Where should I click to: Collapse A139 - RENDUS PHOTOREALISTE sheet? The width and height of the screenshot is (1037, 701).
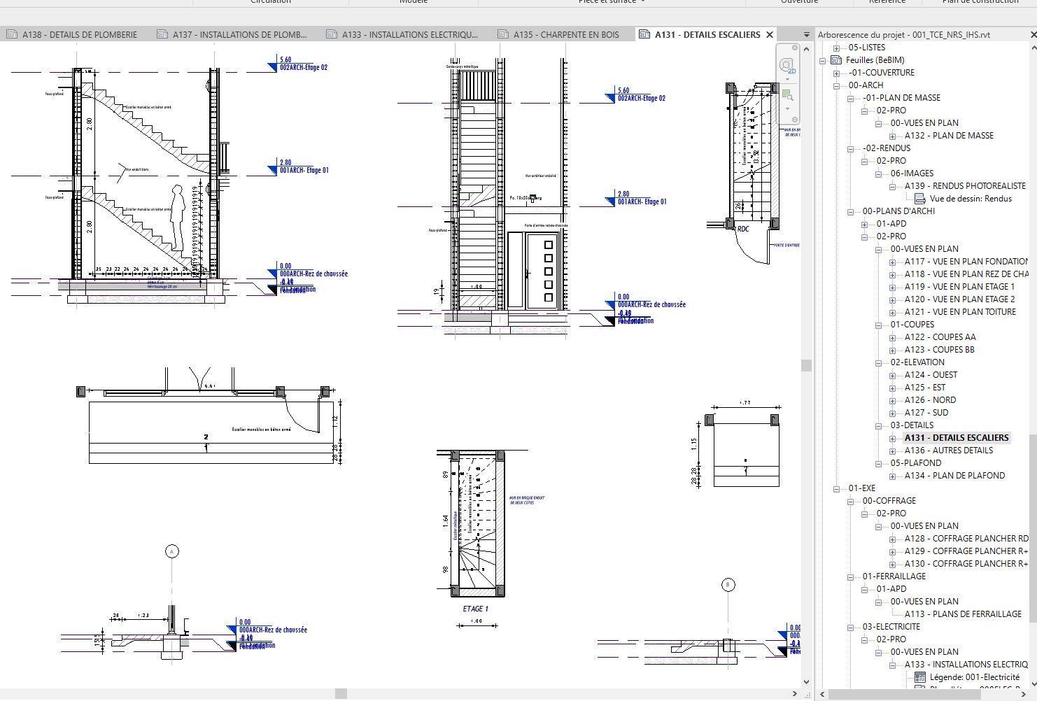pos(892,186)
